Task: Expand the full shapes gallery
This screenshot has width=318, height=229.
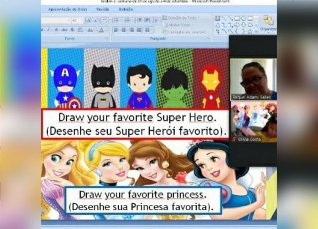Action: tap(256, 31)
